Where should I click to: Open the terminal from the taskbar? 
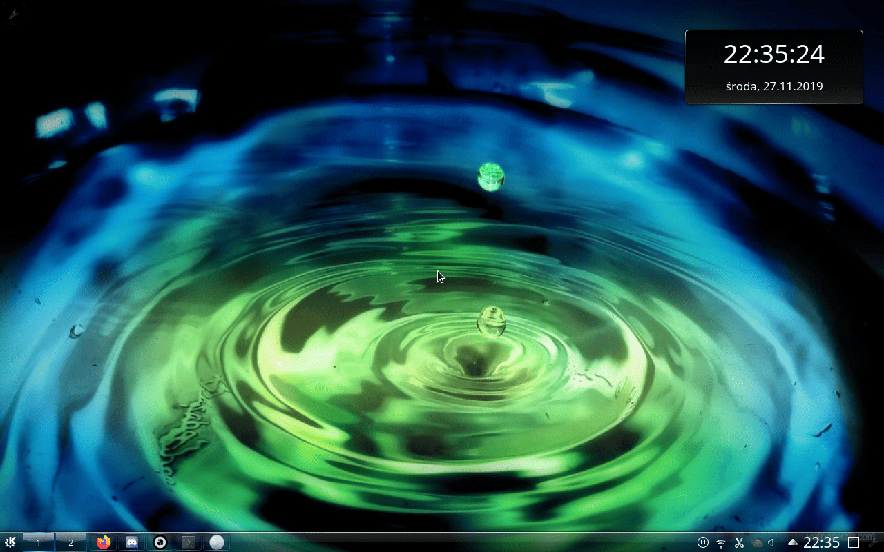coord(188,542)
